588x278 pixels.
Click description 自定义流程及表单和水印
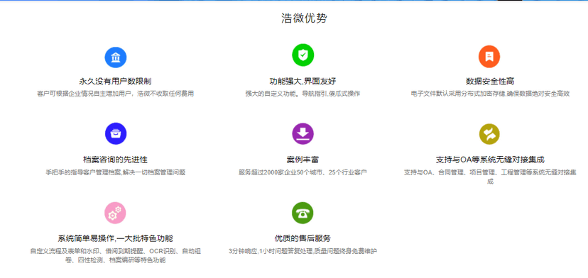pos(116,255)
